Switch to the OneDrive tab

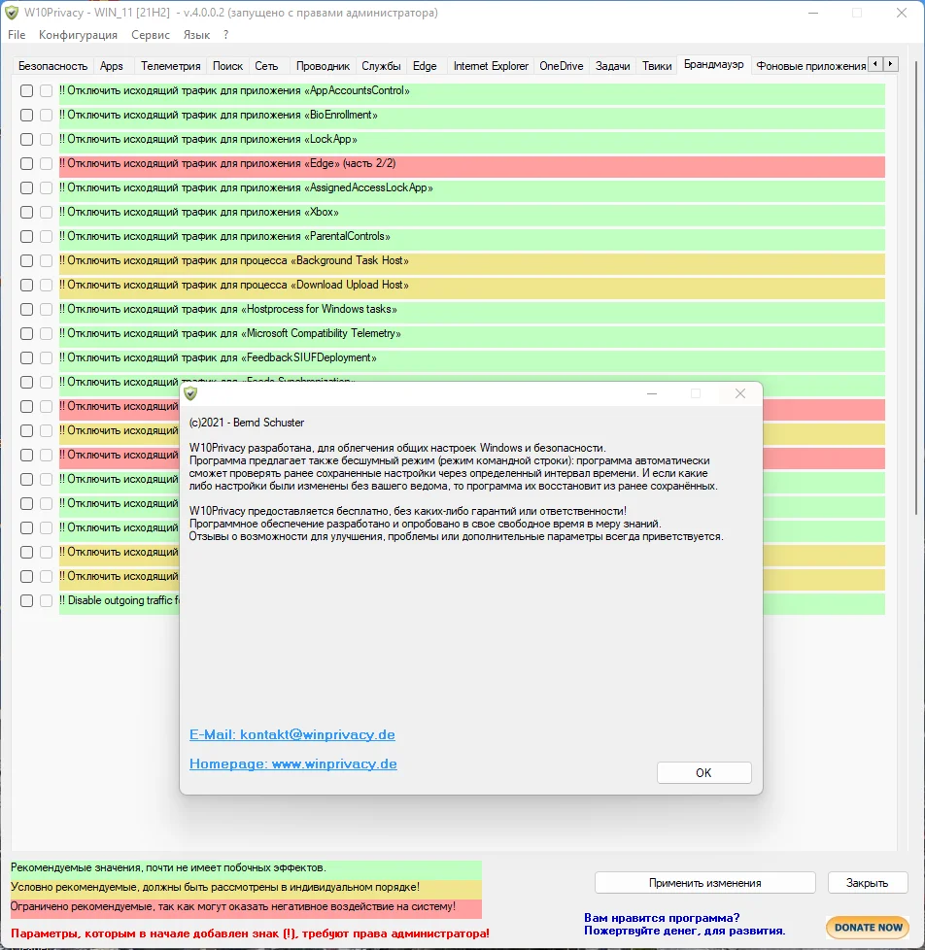562,66
